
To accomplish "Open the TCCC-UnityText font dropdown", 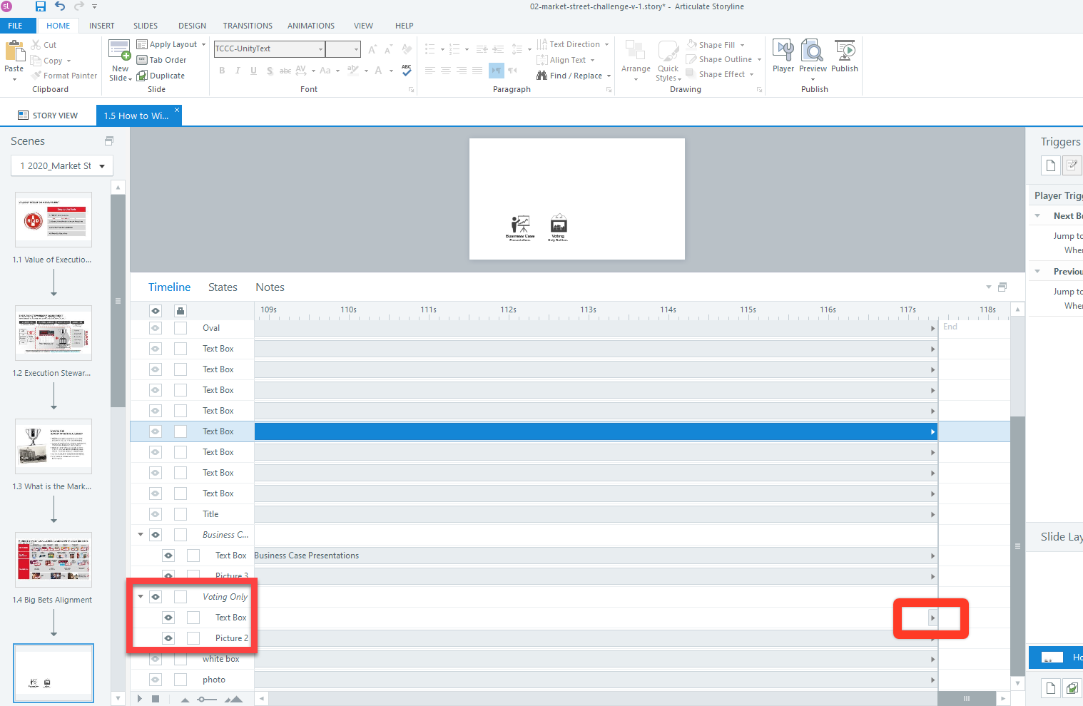I will point(320,49).
